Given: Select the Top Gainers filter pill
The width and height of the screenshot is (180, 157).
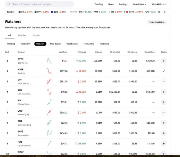Looking at the screenshot, I should coord(89,44).
